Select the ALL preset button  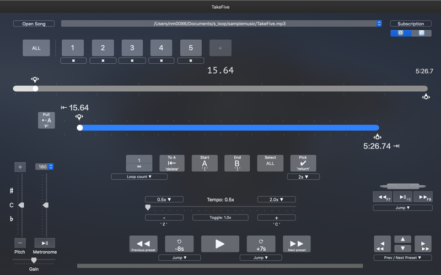(x=36, y=48)
